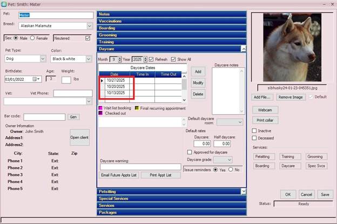Select the Male radio button

(16, 38)
